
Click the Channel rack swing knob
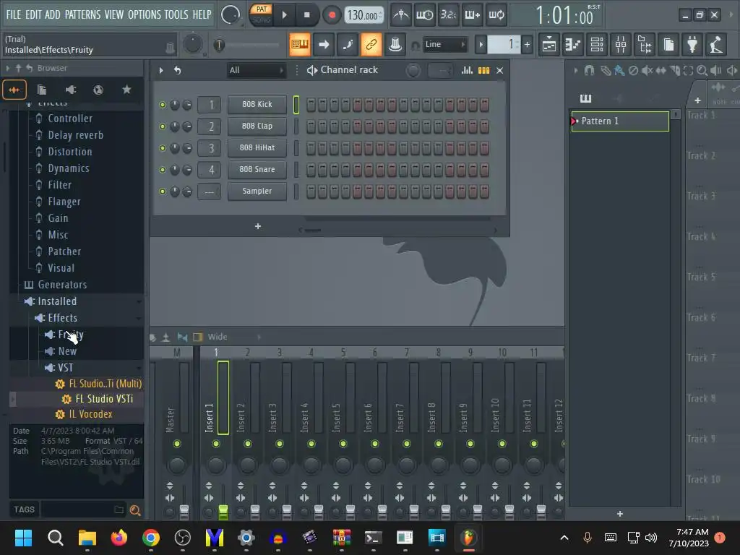(413, 71)
